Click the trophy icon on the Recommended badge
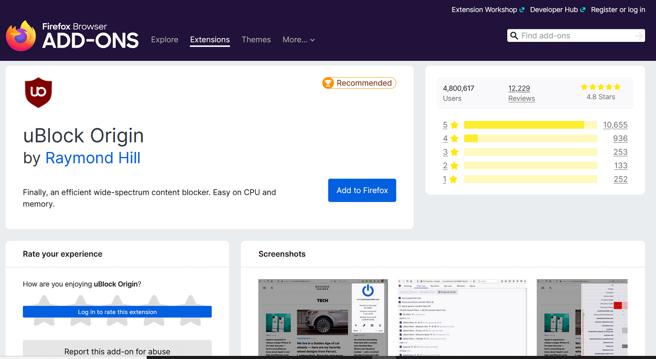Viewport: 656px width, 359px height. [x=328, y=83]
